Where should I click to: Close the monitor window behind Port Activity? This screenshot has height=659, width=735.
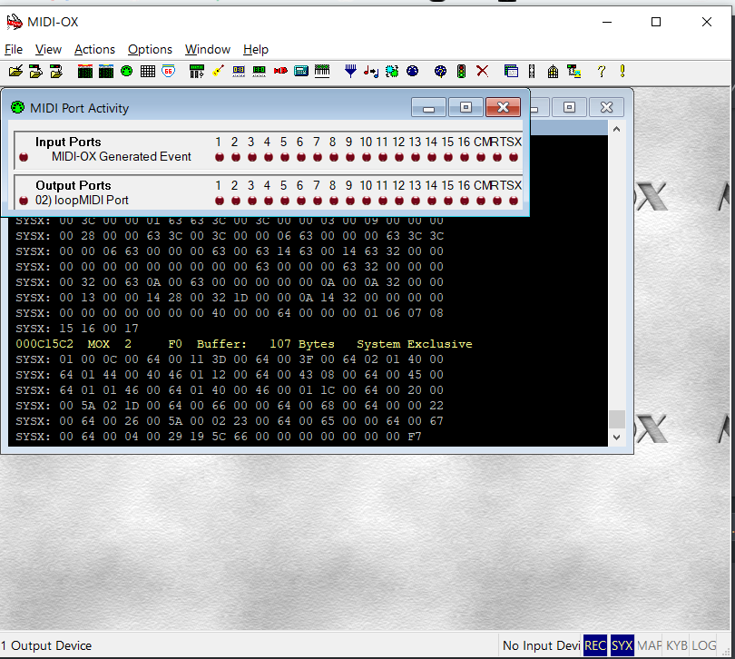[606, 107]
